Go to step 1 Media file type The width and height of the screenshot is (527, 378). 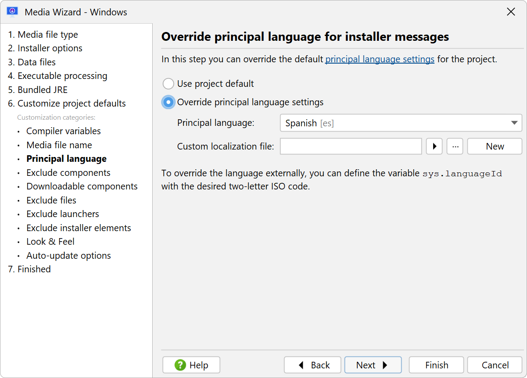43,35
